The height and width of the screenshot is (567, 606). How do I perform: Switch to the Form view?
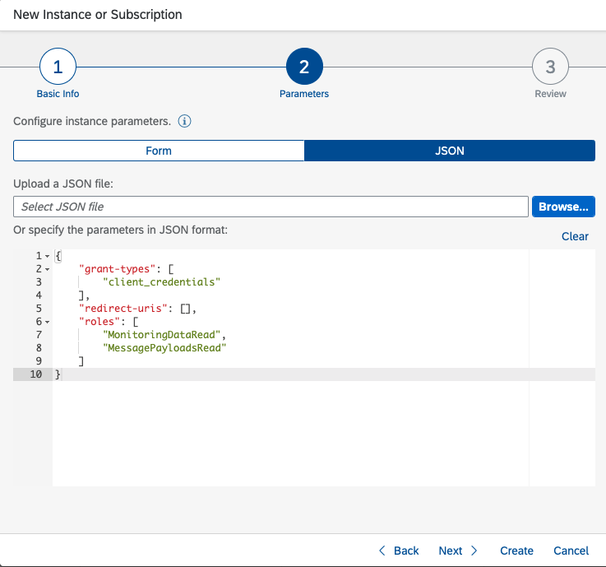[159, 151]
